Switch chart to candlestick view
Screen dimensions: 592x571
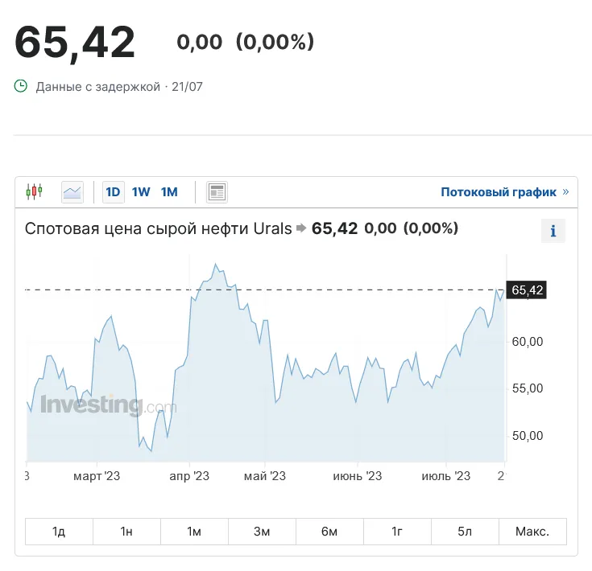(x=34, y=191)
